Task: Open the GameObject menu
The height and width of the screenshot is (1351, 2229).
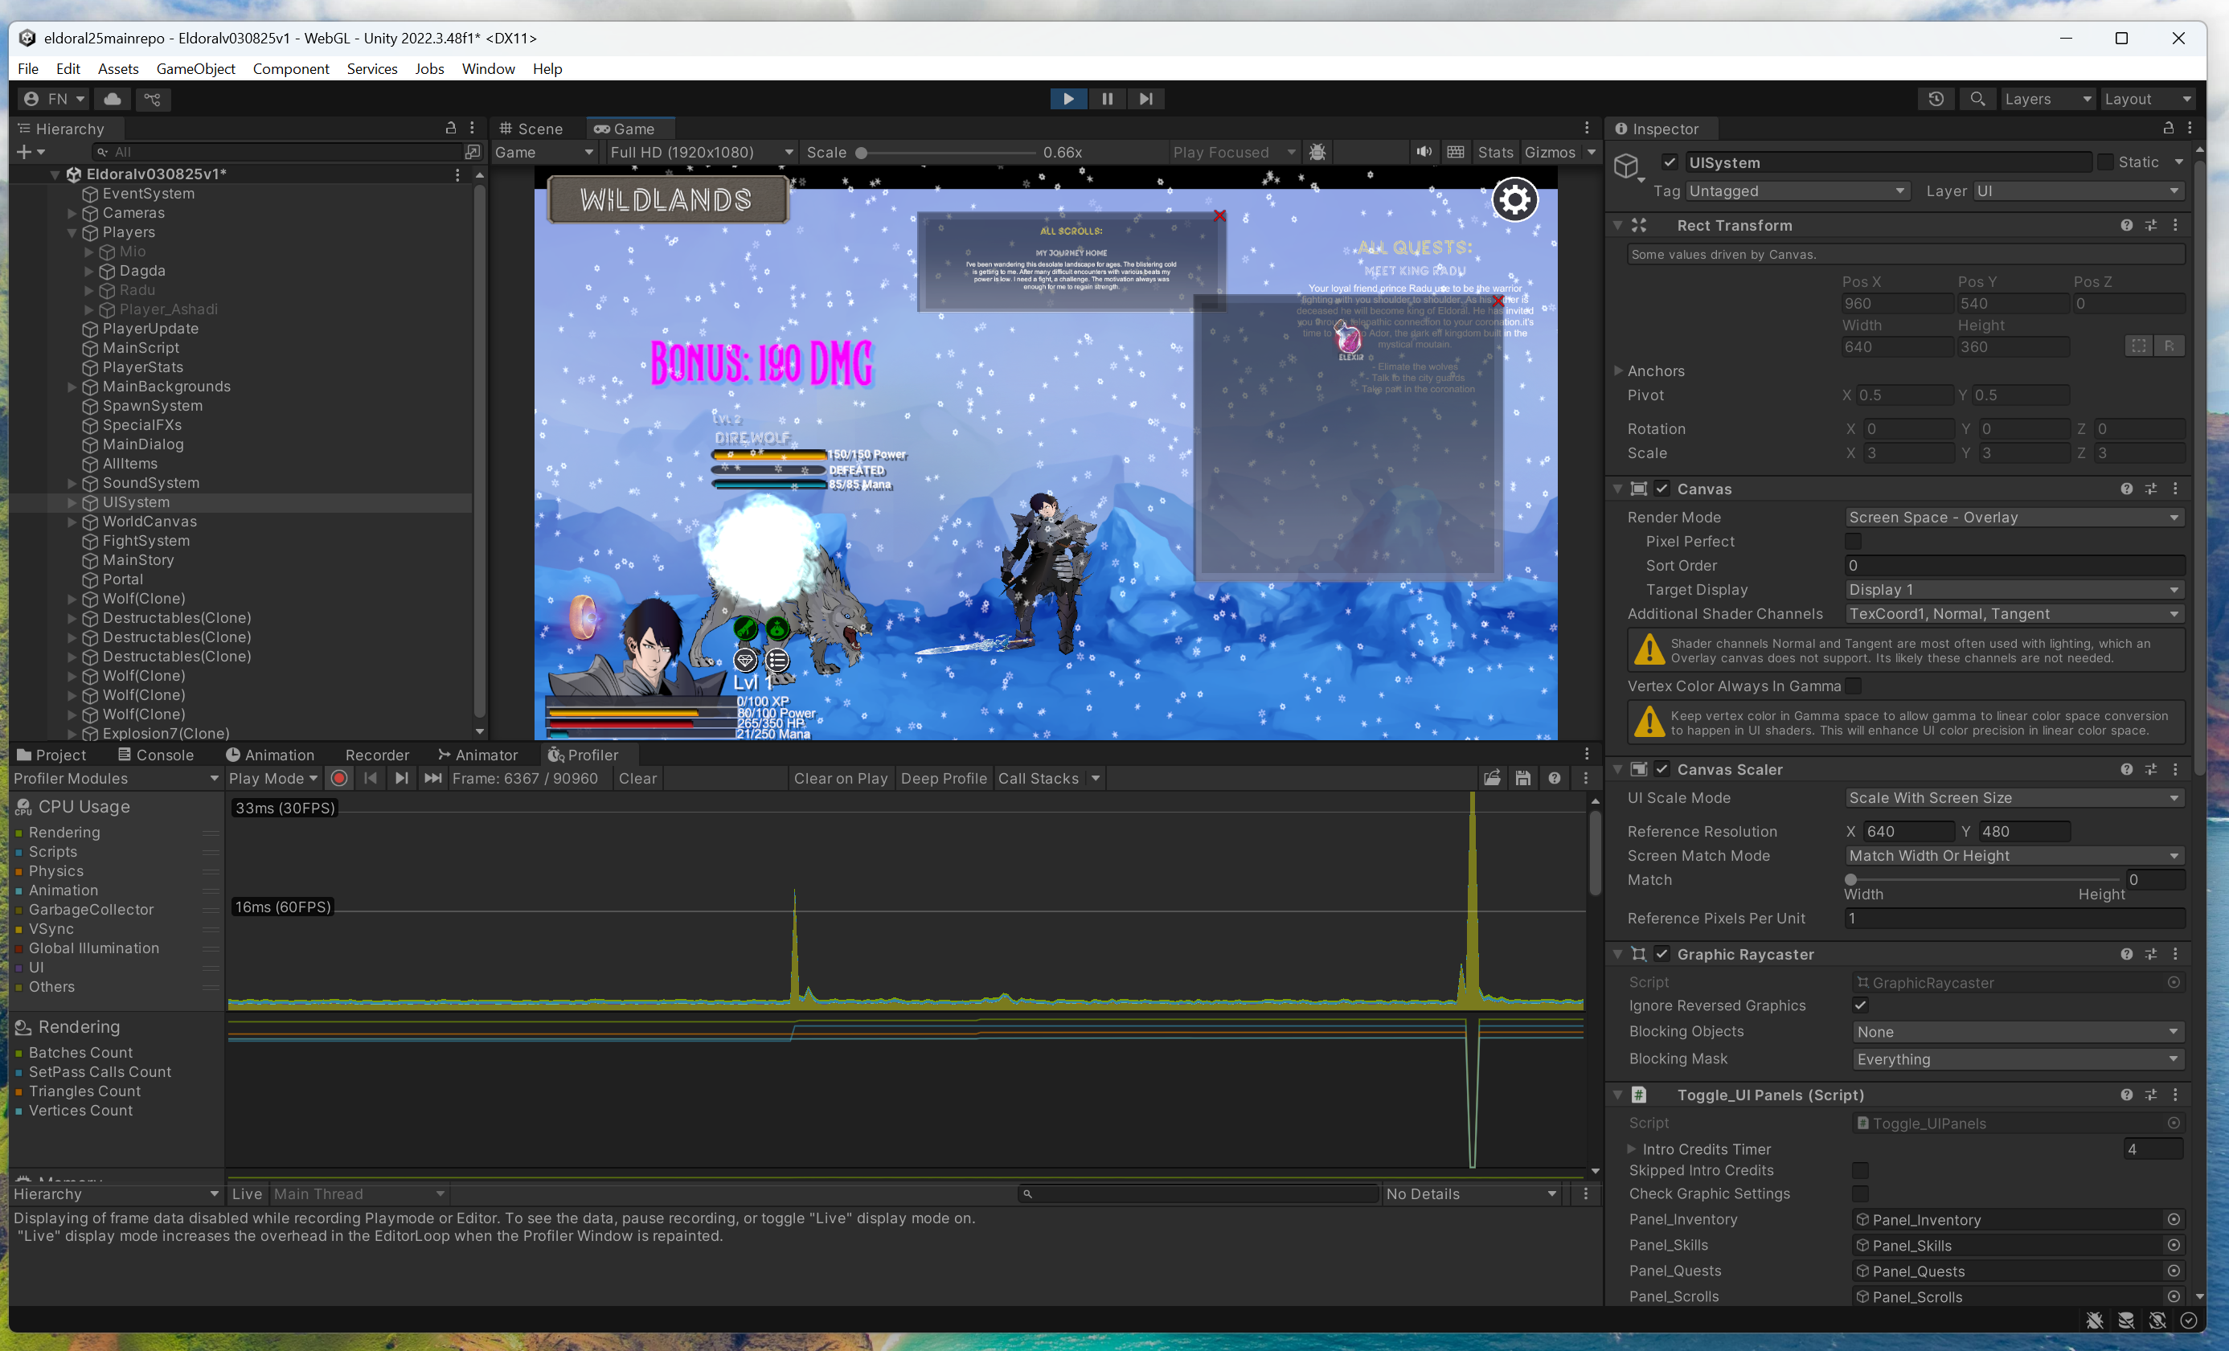Action: 195,69
